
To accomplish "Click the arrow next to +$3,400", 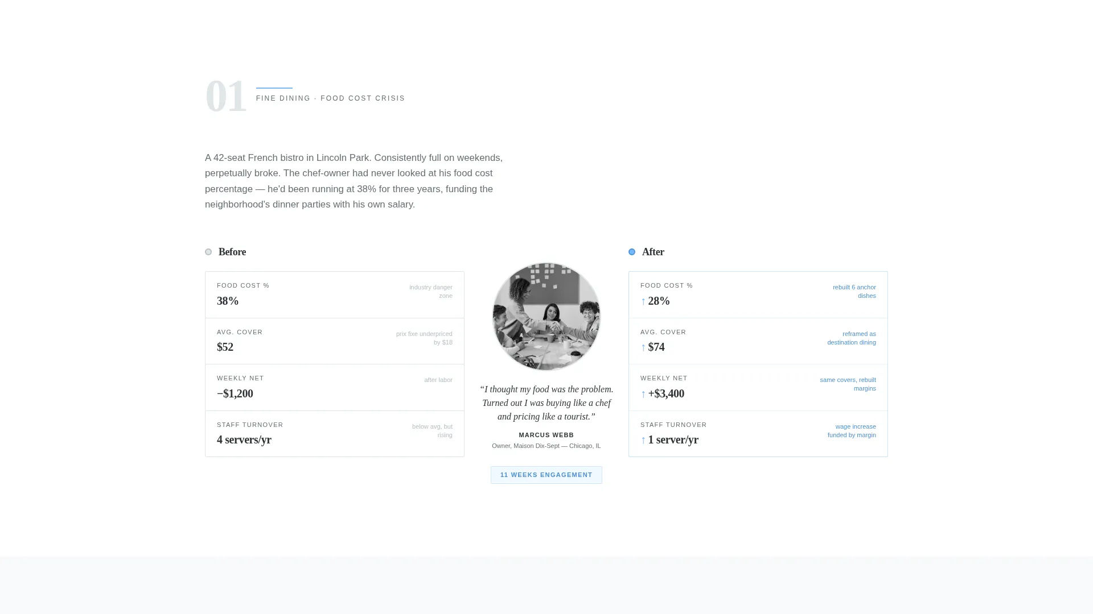I will [x=643, y=394].
